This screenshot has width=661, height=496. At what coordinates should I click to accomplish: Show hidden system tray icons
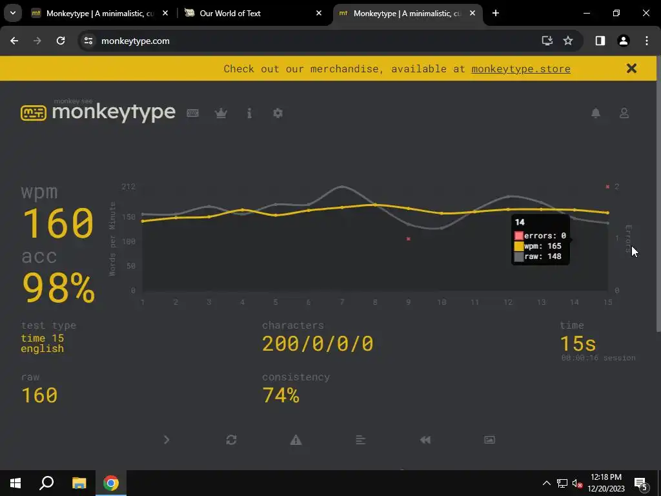click(x=546, y=483)
